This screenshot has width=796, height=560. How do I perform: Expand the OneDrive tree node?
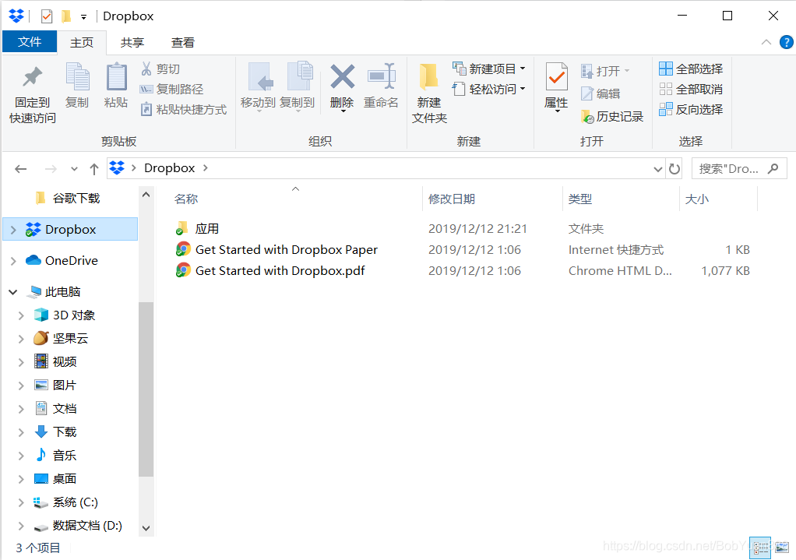(x=13, y=261)
